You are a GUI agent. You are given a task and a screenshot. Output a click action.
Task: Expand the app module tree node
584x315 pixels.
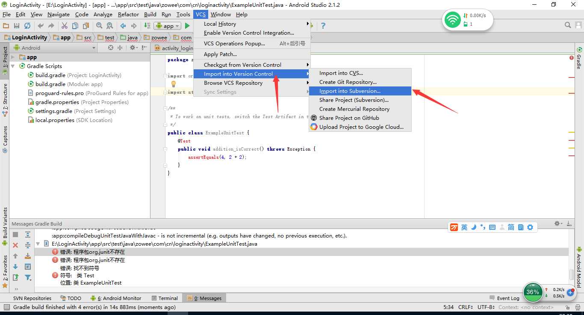[13, 57]
